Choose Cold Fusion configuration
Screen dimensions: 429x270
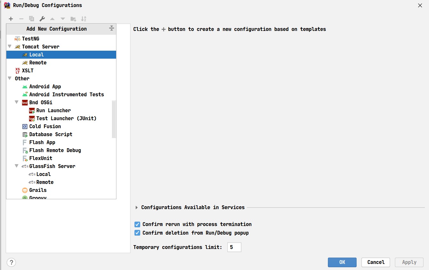coord(45,126)
